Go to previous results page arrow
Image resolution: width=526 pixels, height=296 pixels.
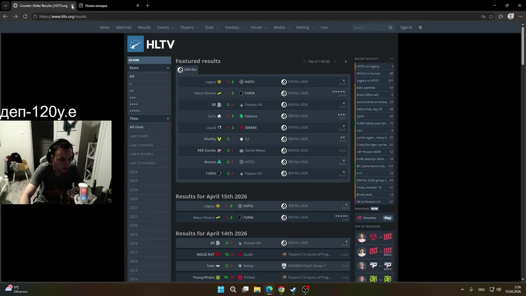coord(335,61)
